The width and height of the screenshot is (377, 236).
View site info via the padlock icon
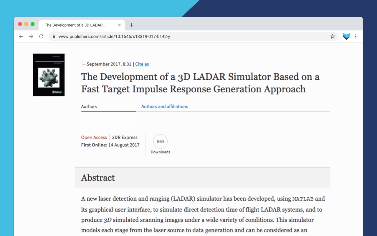(x=54, y=37)
